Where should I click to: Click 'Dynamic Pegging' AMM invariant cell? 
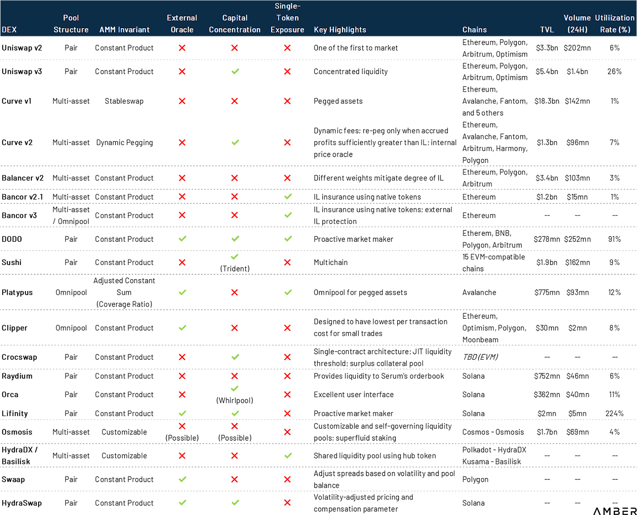coord(125,143)
